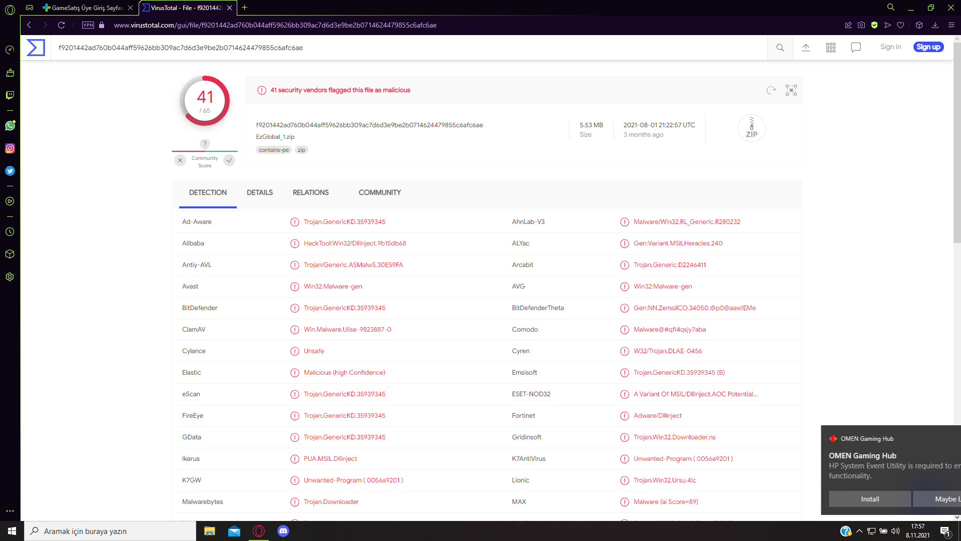961x541 pixels.
Task: Vote harmless with the community checkmark button
Action: point(229,160)
